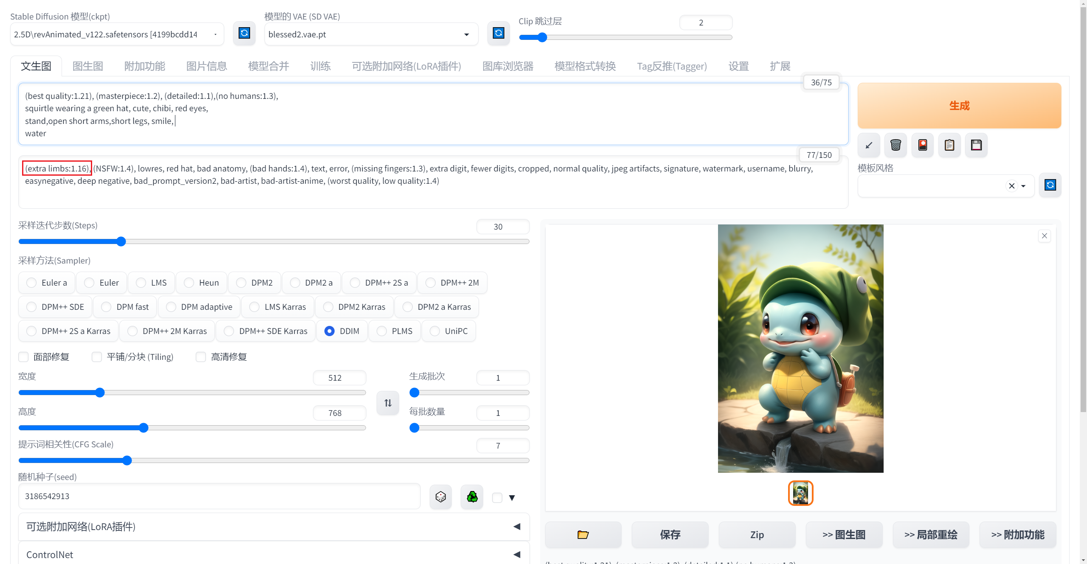Click the refresh checkpoint model list icon
Viewport: 1087px width, 564px height.
[244, 34]
